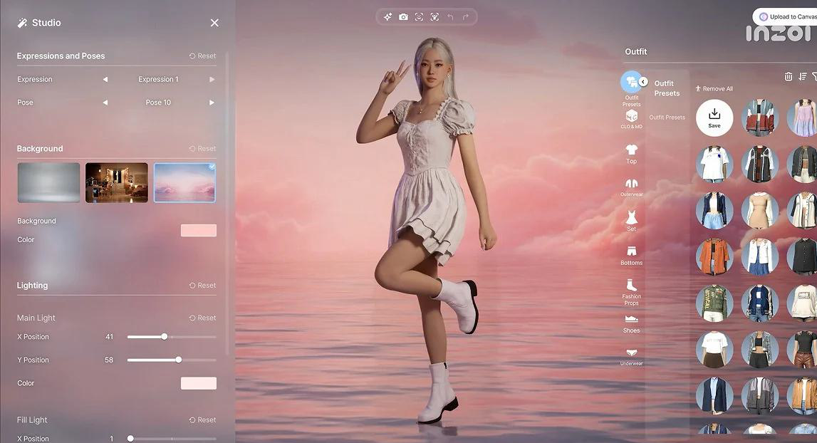817x443 pixels.
Task: Open the Top clothing category
Action: (x=632, y=154)
